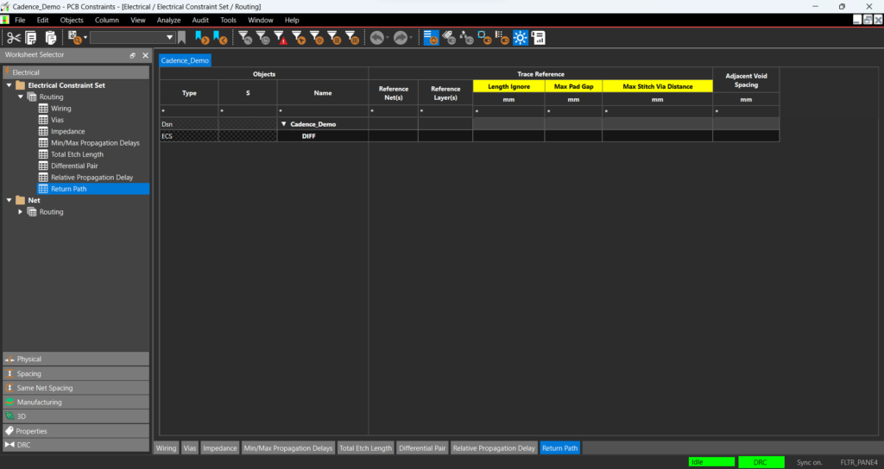The height and width of the screenshot is (469, 884).
Task: Click the filter icon with orange cursor badge
Action: (x=299, y=38)
